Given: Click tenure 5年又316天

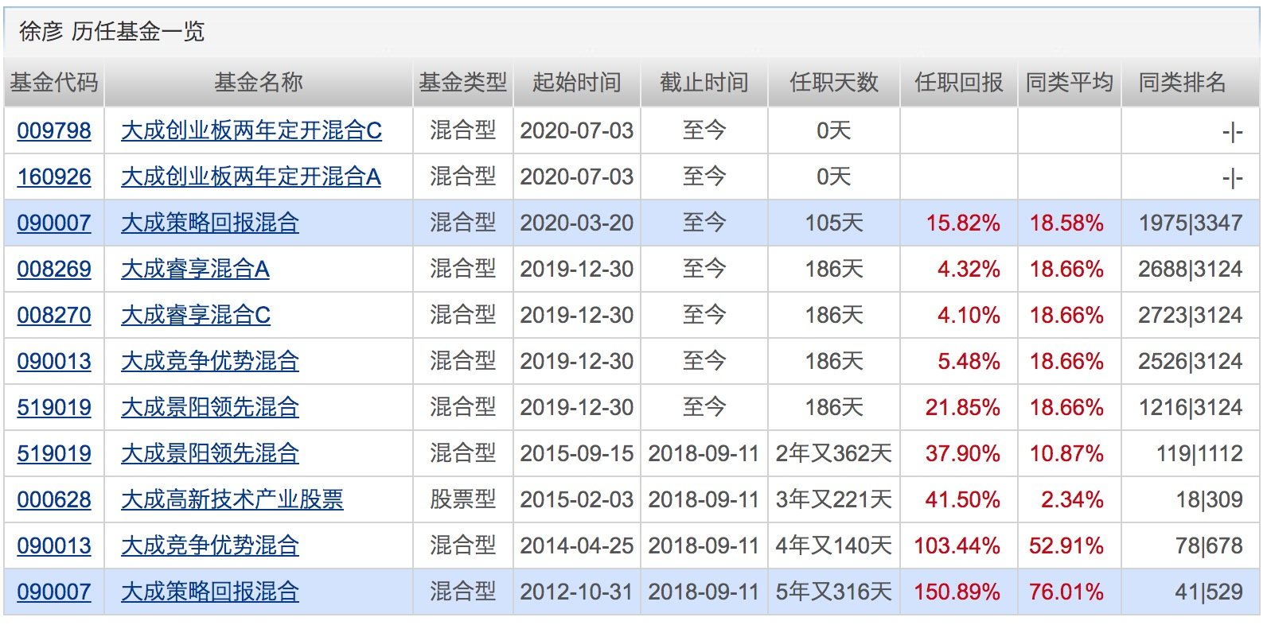Looking at the screenshot, I should pyautogui.click(x=834, y=592).
